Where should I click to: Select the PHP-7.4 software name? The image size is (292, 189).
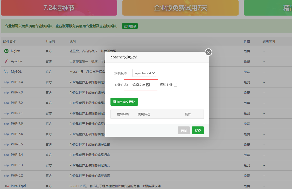click(x=17, y=82)
